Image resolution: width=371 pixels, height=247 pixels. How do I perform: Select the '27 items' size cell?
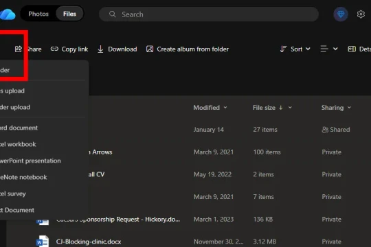(x=265, y=130)
